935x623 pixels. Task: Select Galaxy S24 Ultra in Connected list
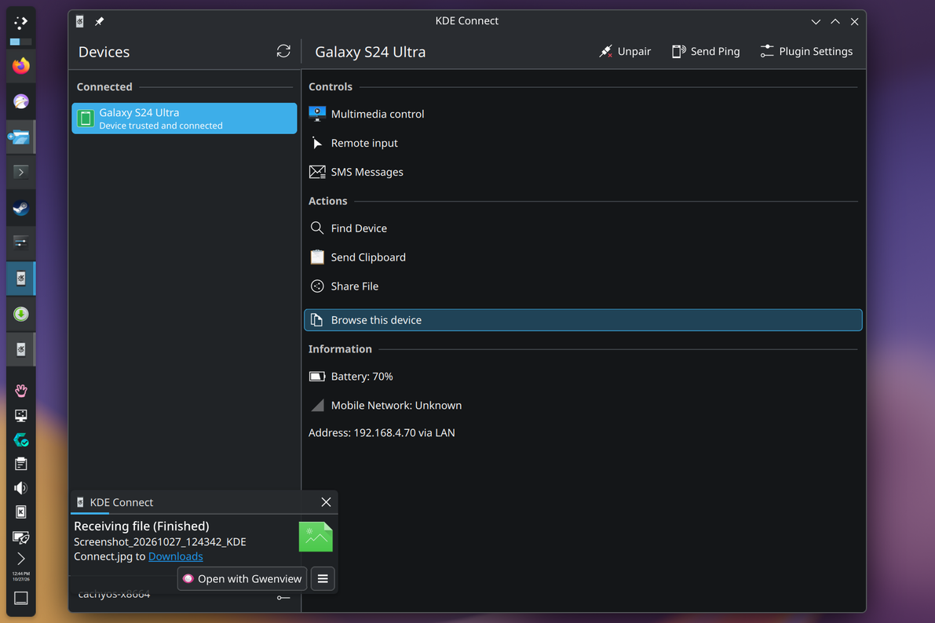pyautogui.click(x=184, y=118)
